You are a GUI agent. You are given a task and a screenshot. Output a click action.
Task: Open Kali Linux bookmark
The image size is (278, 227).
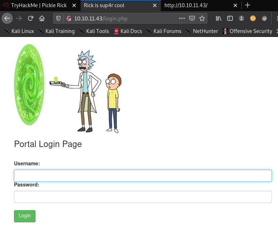tap(19, 31)
